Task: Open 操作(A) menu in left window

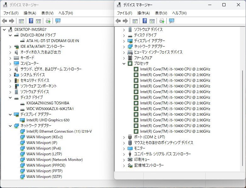Action: click(30, 13)
